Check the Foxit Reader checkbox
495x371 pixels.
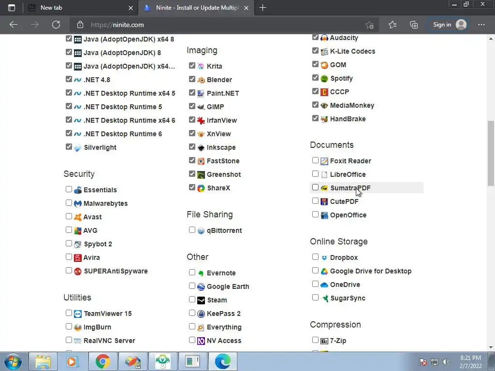(x=315, y=160)
